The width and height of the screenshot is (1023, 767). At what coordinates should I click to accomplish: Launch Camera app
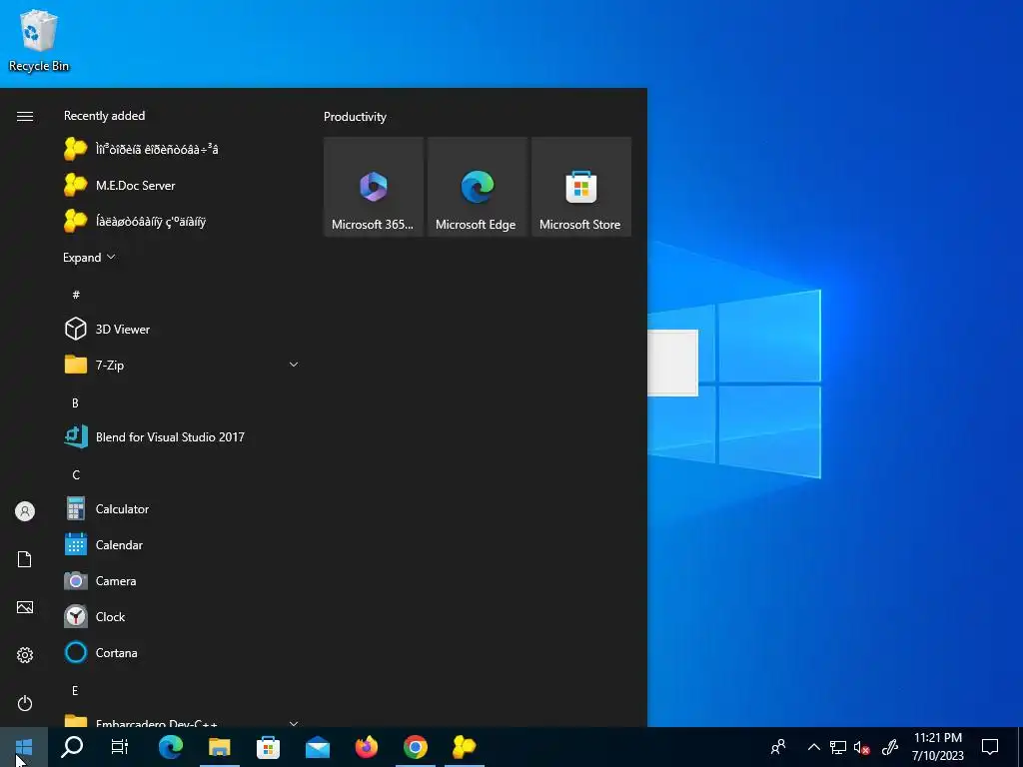point(180,580)
